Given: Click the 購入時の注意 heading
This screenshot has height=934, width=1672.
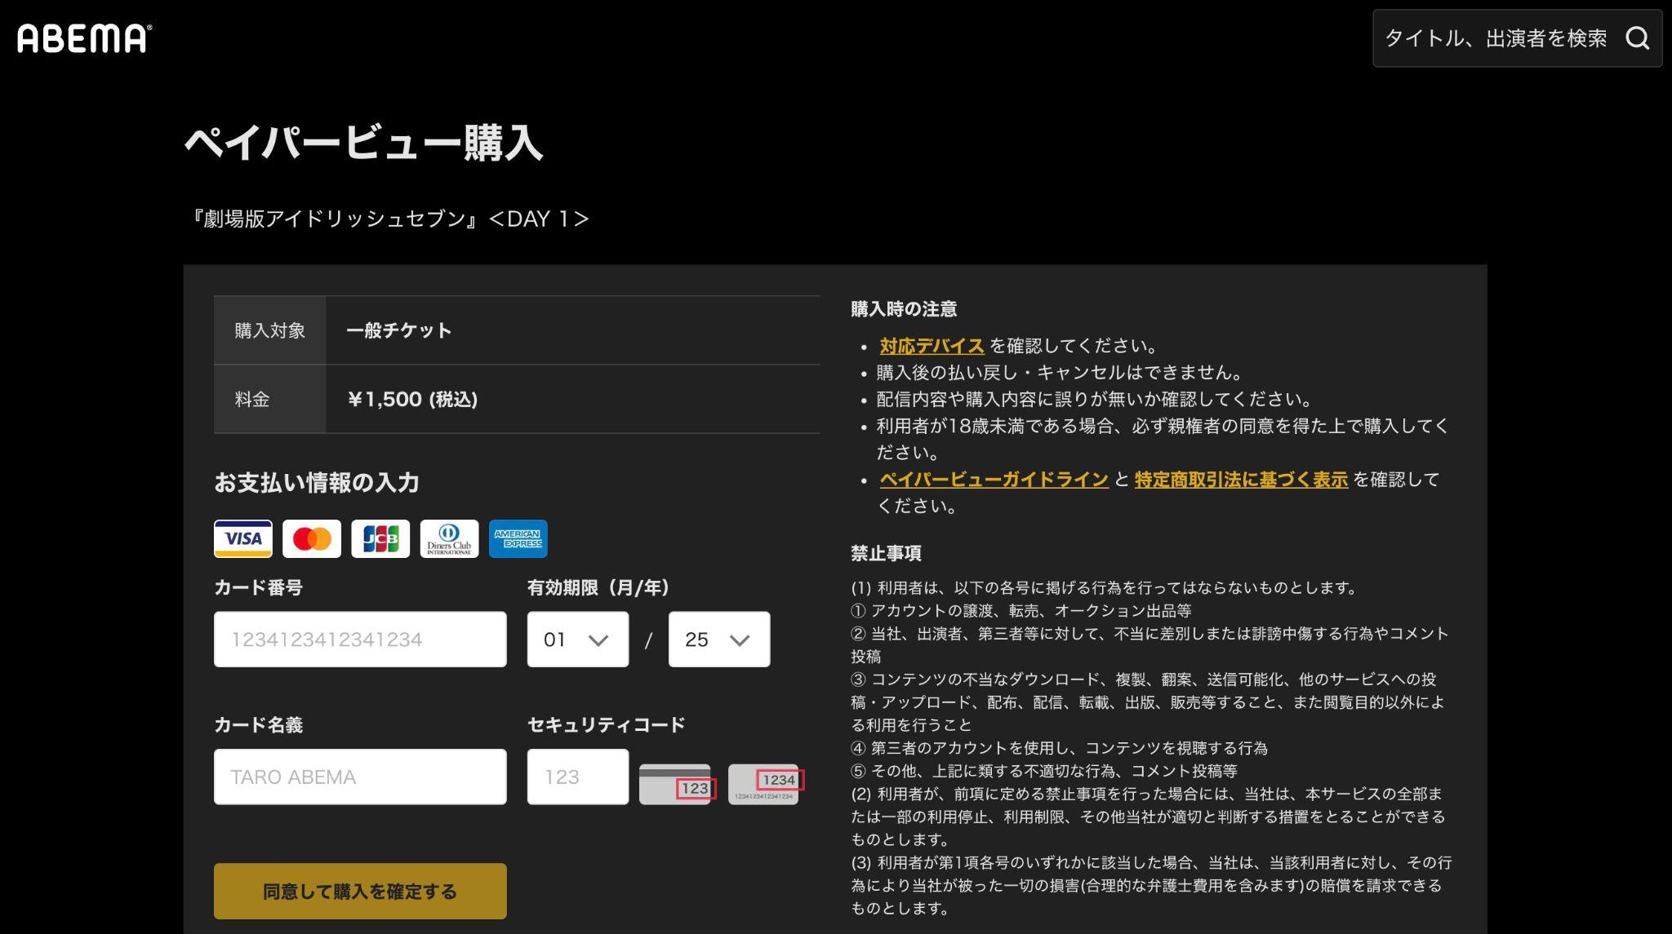Looking at the screenshot, I should pyautogui.click(x=904, y=309).
